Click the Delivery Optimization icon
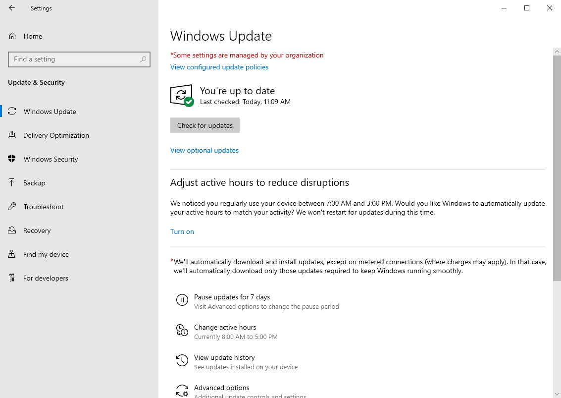The height and width of the screenshot is (398, 561). coord(12,135)
